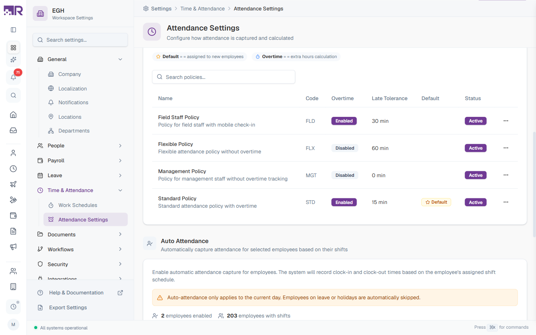Go to home icon in left rail

point(13,115)
